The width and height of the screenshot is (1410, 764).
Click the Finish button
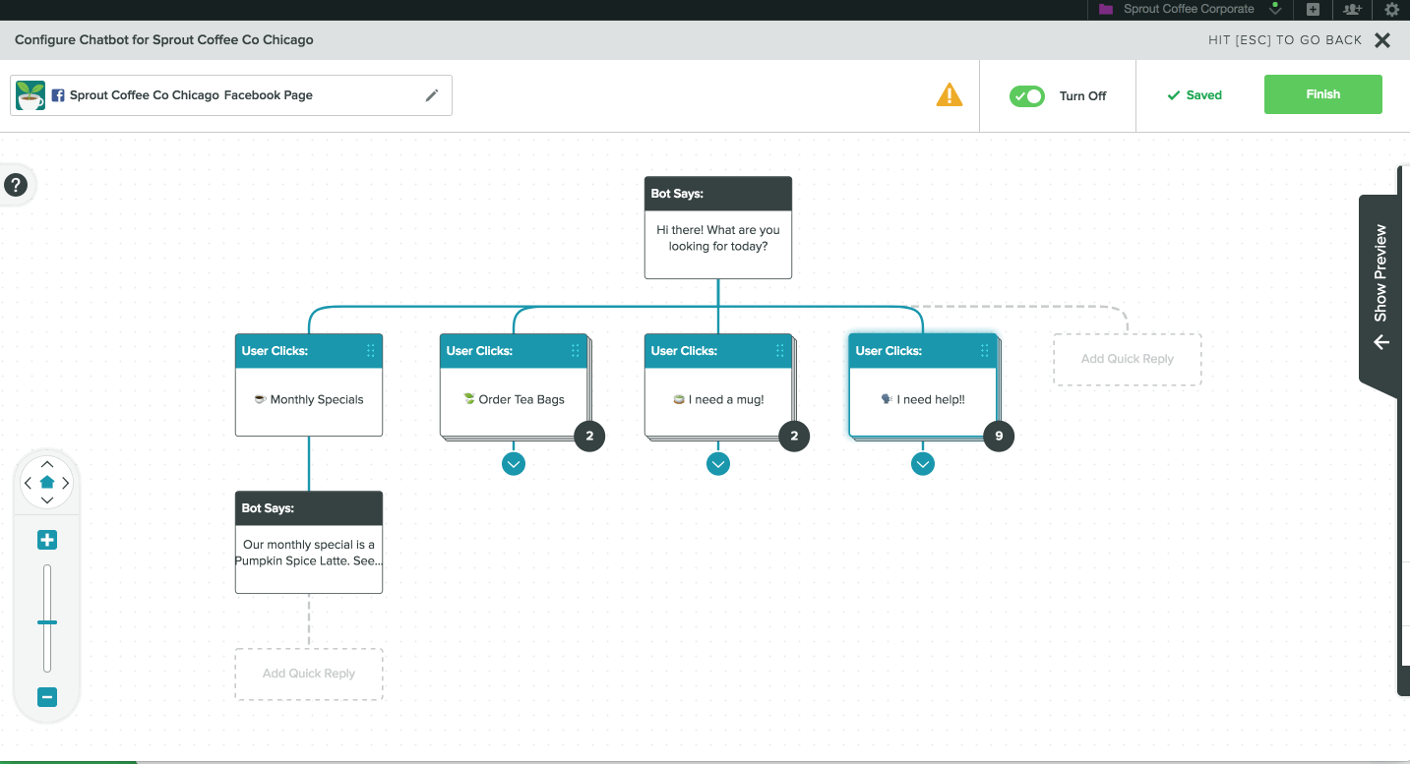[1322, 94]
